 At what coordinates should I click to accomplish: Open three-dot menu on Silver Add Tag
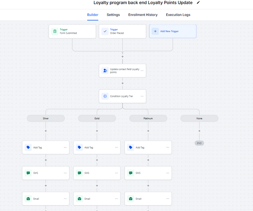(x=65, y=147)
